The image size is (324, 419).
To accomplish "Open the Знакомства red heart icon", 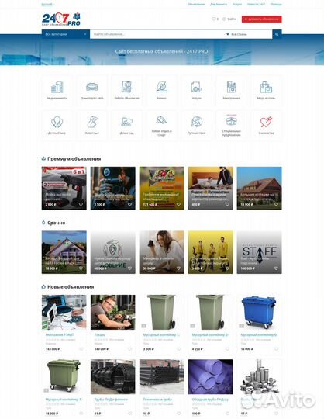I will [x=266, y=122].
